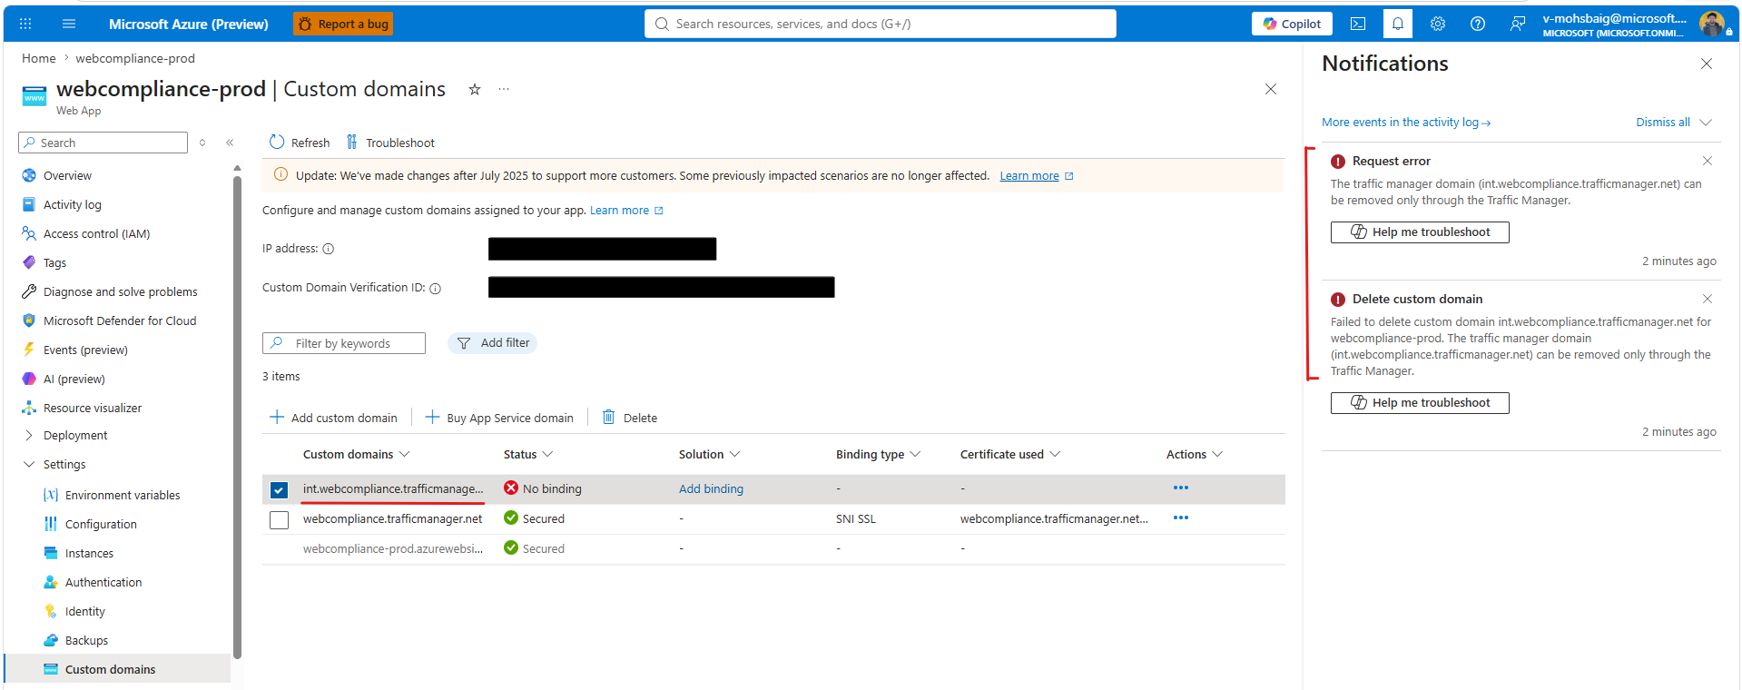1742x690 pixels.
Task: Click the Add filter button
Action: pos(492,343)
